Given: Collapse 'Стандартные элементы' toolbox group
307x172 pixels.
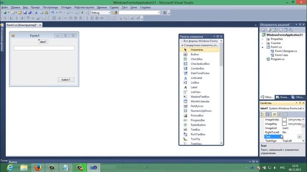Looking at the screenshot, I should pyautogui.click(x=182, y=45).
